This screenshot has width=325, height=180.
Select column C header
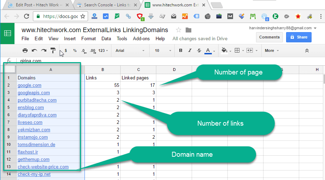click(x=138, y=70)
